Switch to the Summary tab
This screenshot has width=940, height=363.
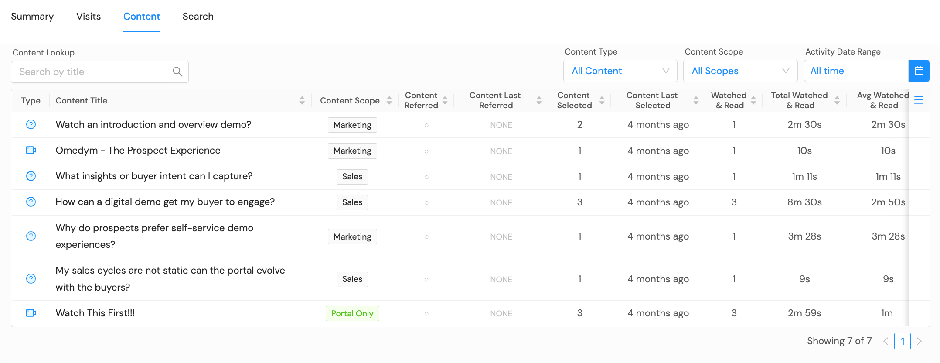(x=32, y=17)
